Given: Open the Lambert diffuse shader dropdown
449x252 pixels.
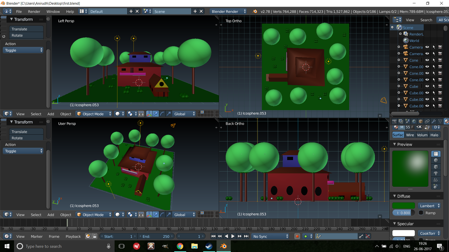Looking at the screenshot, I should point(429,206).
